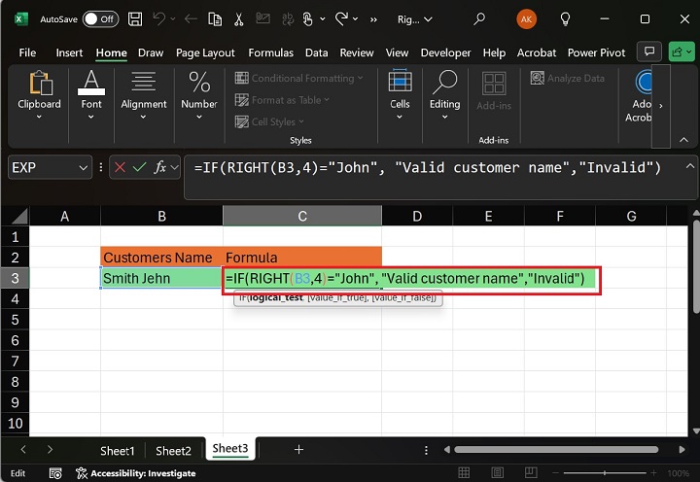Open the Comments pane icon
This screenshot has height=482, width=700.
[x=648, y=52]
